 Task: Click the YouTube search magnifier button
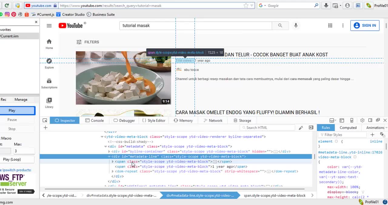click(280, 25)
